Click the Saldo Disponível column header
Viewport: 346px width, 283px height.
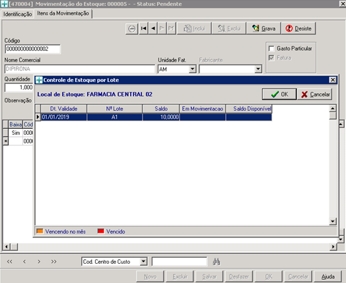point(249,108)
